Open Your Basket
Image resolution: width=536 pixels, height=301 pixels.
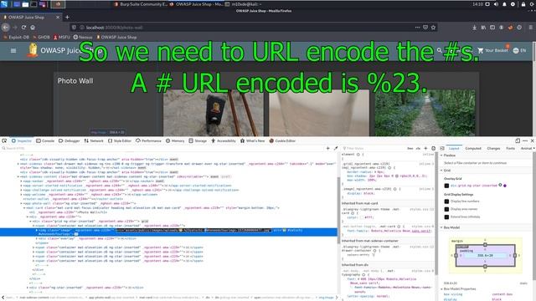[492, 50]
